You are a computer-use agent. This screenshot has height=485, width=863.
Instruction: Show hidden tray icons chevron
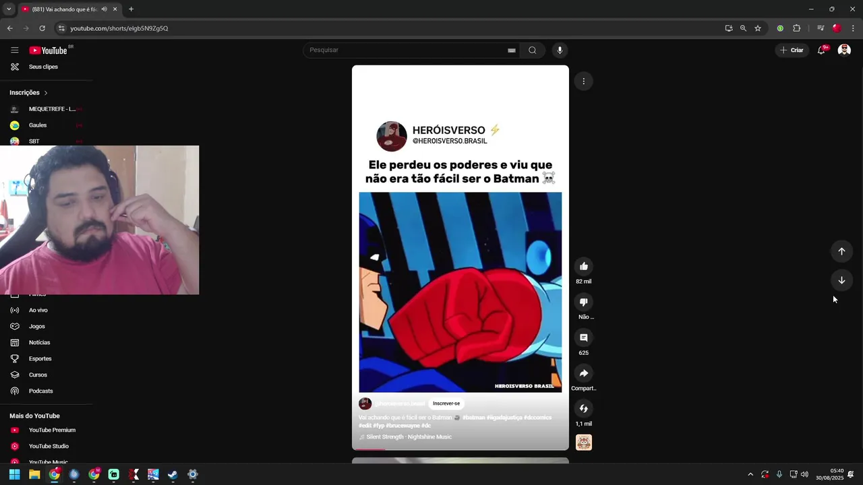(x=750, y=474)
